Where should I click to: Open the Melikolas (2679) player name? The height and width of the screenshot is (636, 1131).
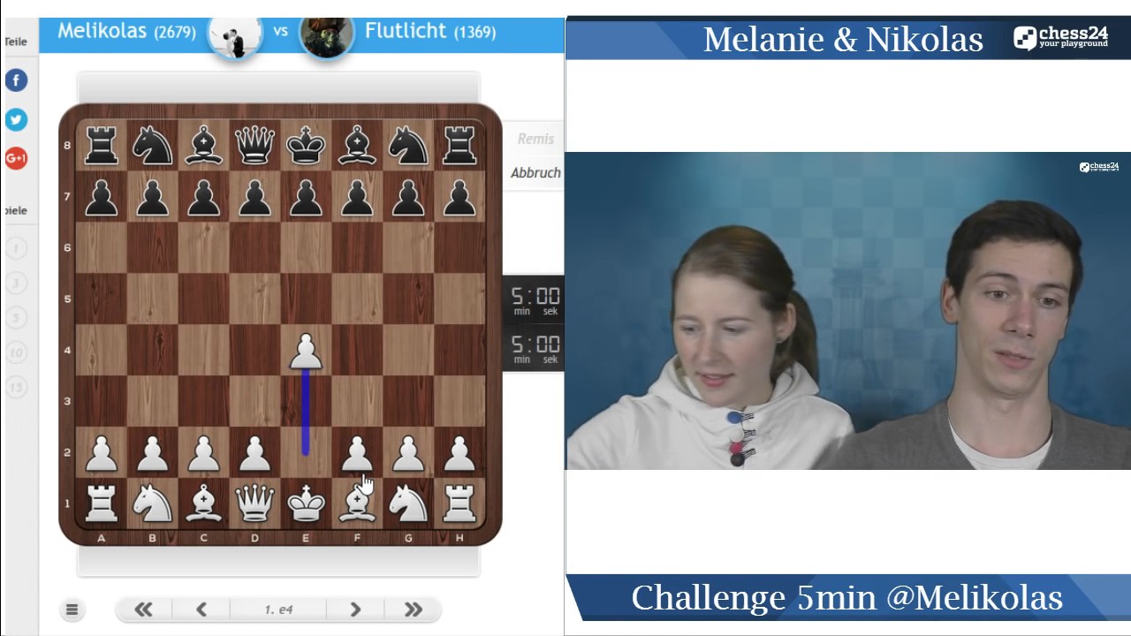(x=126, y=31)
